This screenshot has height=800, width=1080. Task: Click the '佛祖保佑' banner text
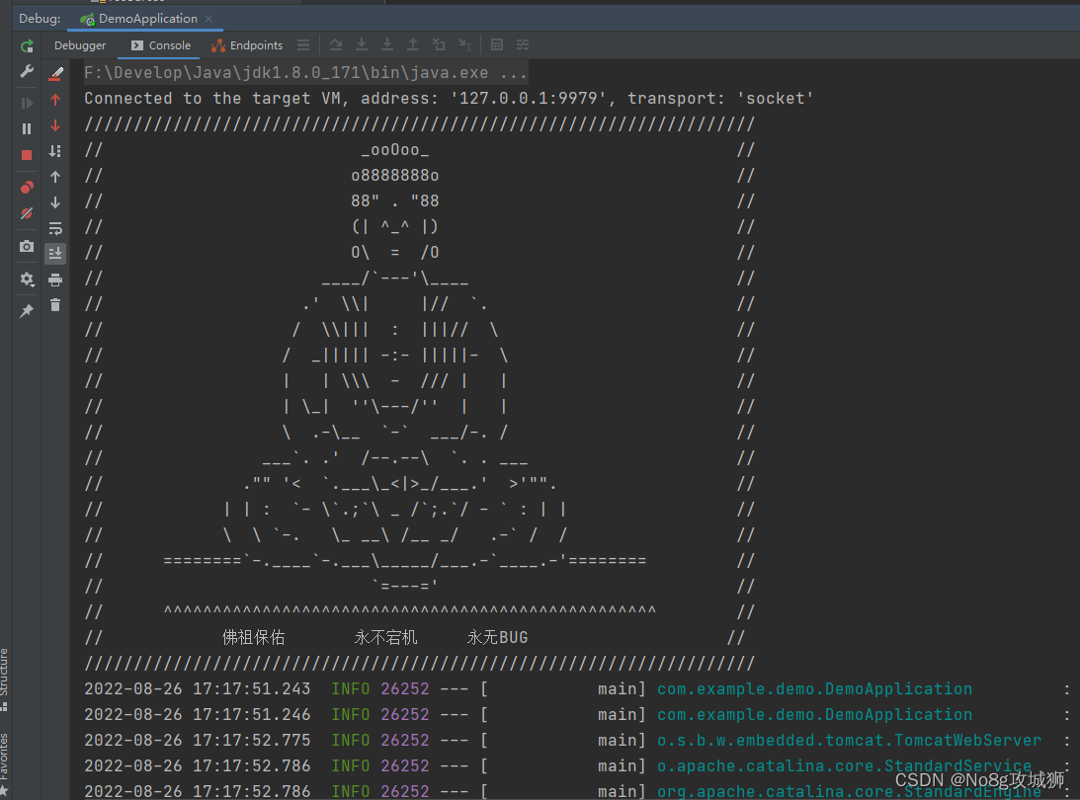[x=254, y=637]
